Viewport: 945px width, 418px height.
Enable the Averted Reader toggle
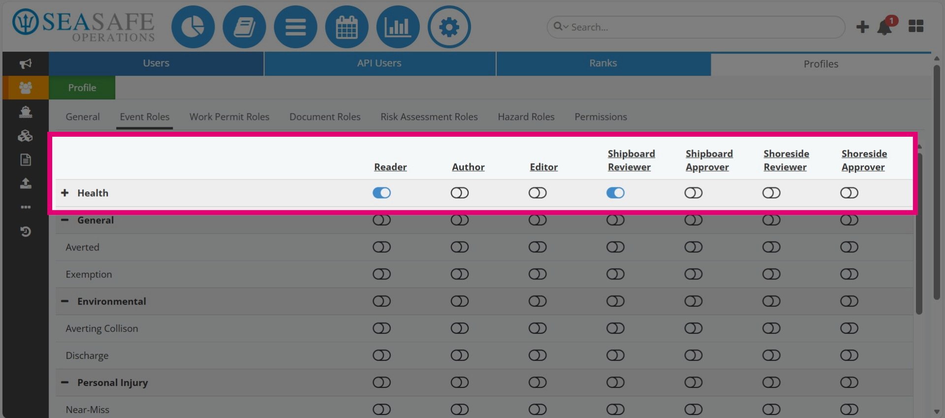pyautogui.click(x=381, y=247)
